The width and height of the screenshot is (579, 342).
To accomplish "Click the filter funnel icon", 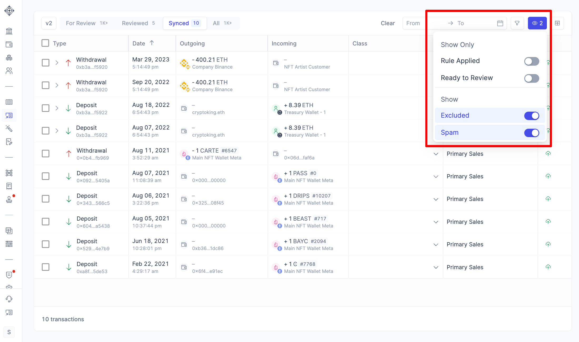I will point(517,23).
